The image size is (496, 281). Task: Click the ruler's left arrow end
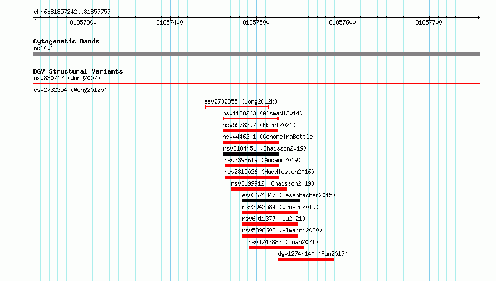35,17
